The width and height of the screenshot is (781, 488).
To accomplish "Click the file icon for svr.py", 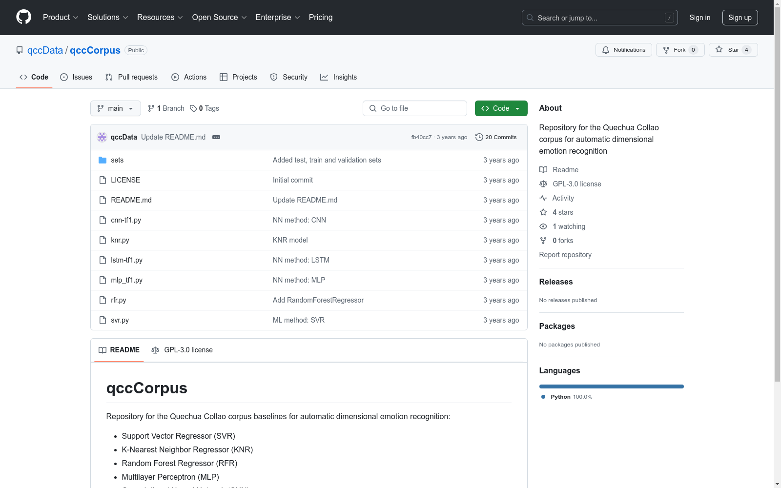I will click(103, 320).
